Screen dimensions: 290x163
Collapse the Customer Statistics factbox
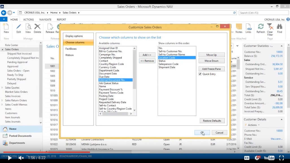282,46
